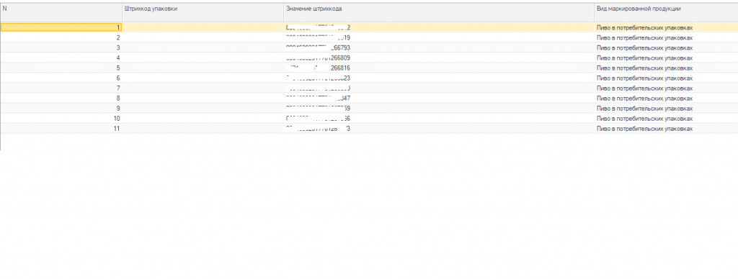Select row number 2 cell

[61, 37]
